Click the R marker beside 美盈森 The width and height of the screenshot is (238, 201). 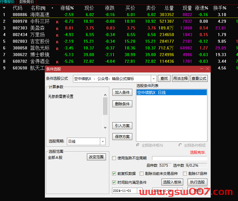(57, 28)
